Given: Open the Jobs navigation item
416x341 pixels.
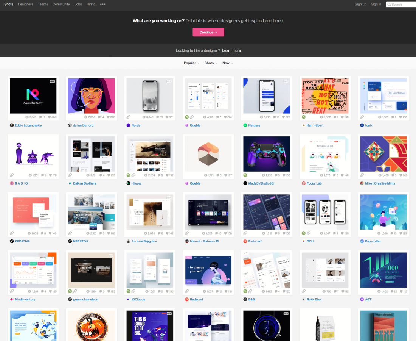Looking at the screenshot, I should pyautogui.click(x=78, y=4).
